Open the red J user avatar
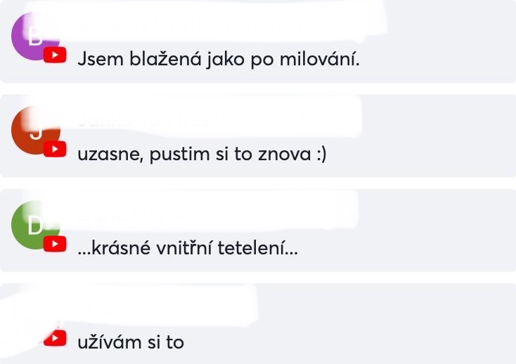The height and width of the screenshot is (364, 516). click(36, 130)
